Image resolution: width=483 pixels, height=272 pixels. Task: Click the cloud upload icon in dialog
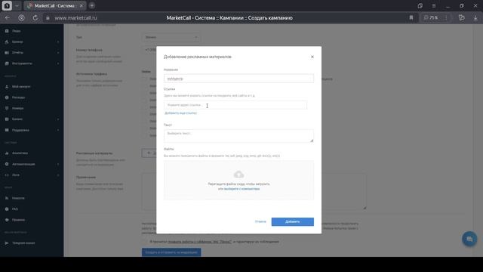point(238,175)
